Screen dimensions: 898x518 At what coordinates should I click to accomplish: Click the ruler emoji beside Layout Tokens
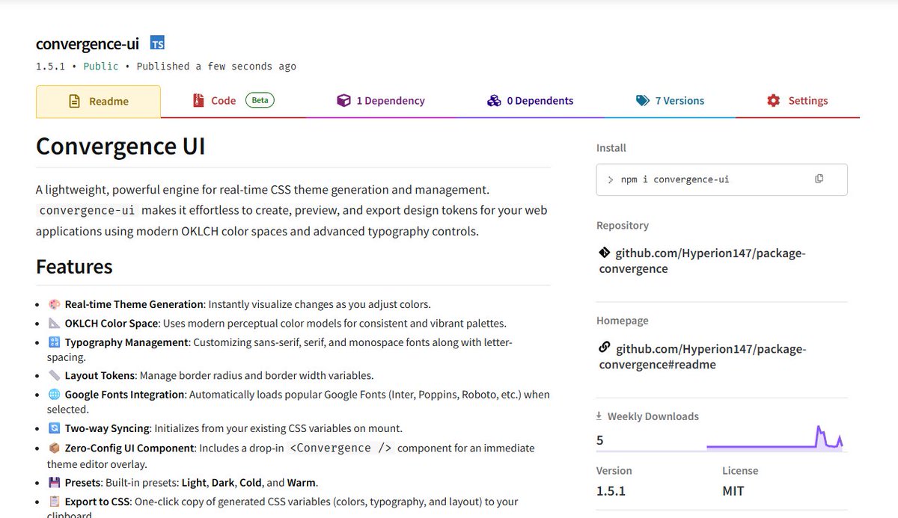pos(54,375)
